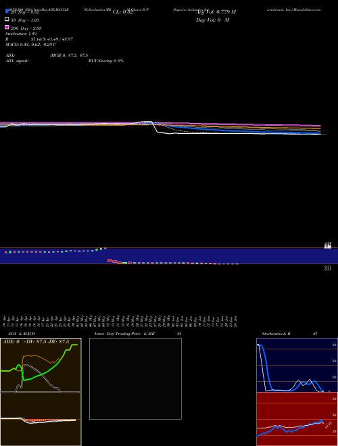Image resolution: width=338 pixels, height=446 pixels.
Task: Click the navy volume band in main chart
Action: coord(169,255)
